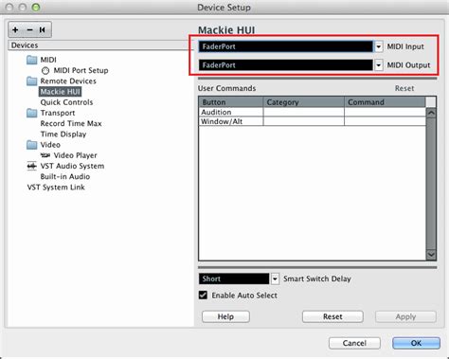449x359 pixels.
Task: Select Record Time Max item
Action: (71, 123)
